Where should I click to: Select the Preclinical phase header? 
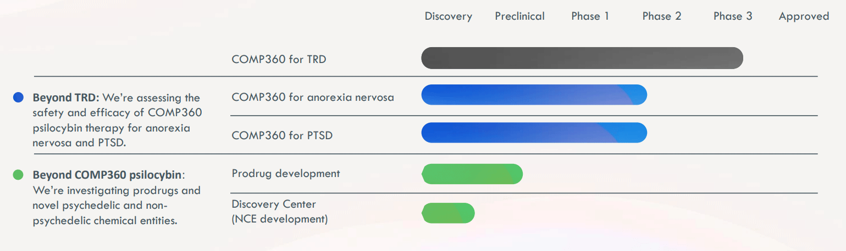coord(519,16)
